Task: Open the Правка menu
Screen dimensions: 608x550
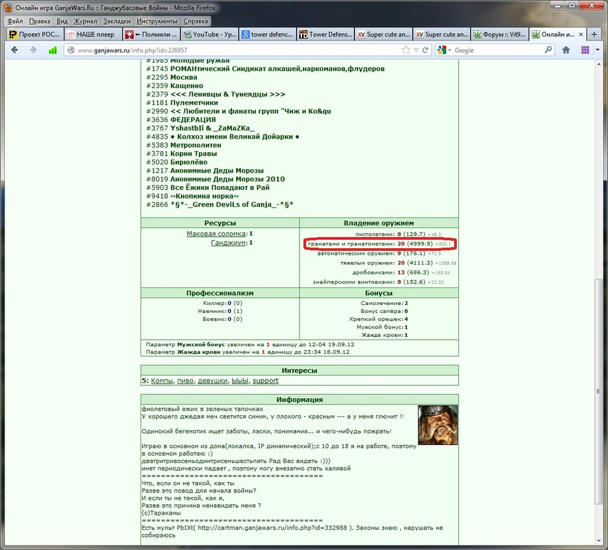Action: click(39, 22)
